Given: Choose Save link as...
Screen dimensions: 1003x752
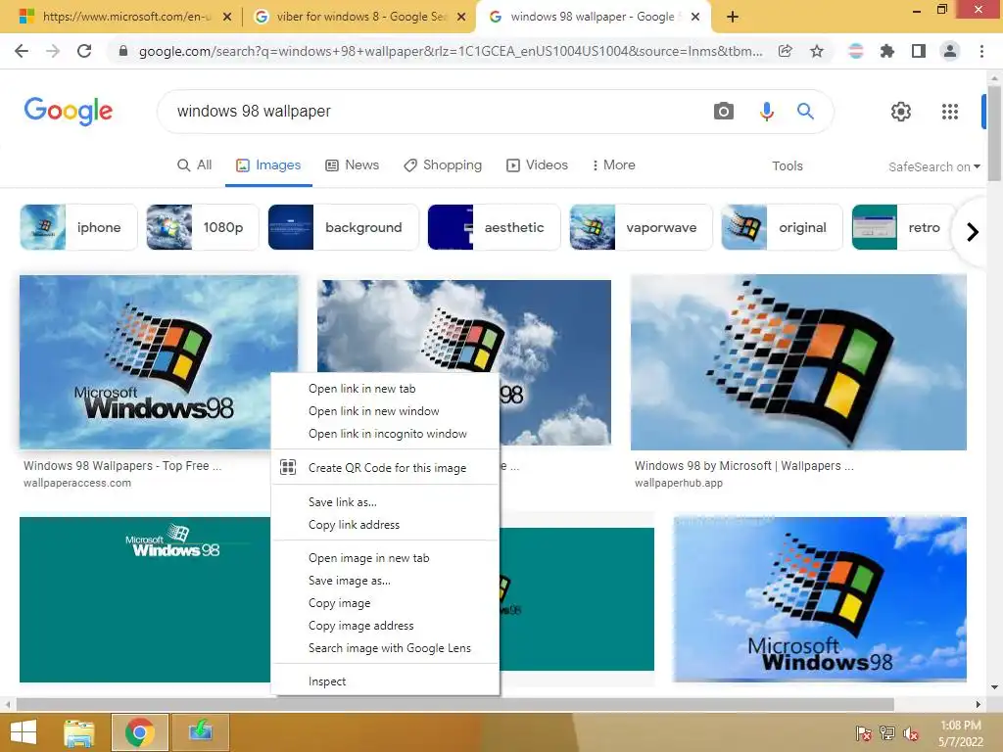Looking at the screenshot, I should click(x=385, y=502).
